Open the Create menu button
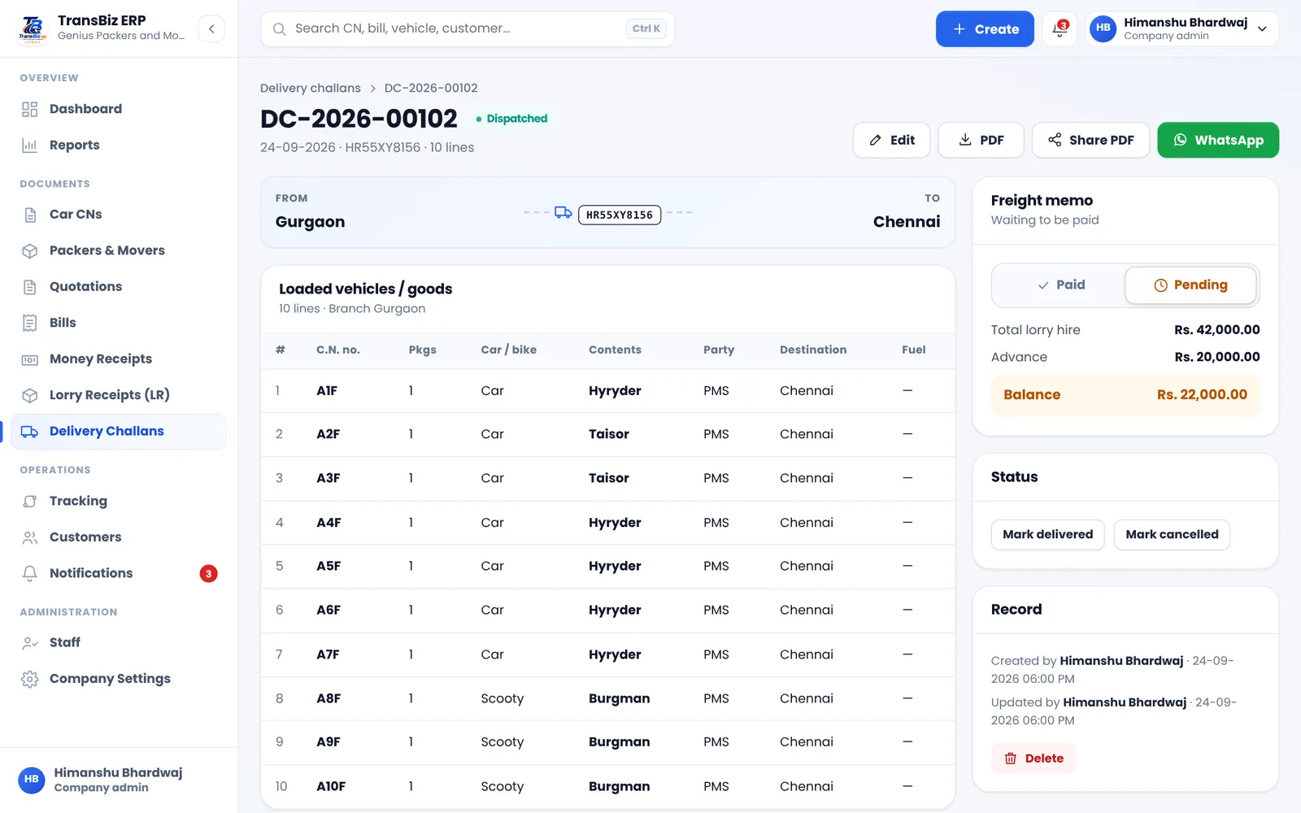 (x=985, y=29)
